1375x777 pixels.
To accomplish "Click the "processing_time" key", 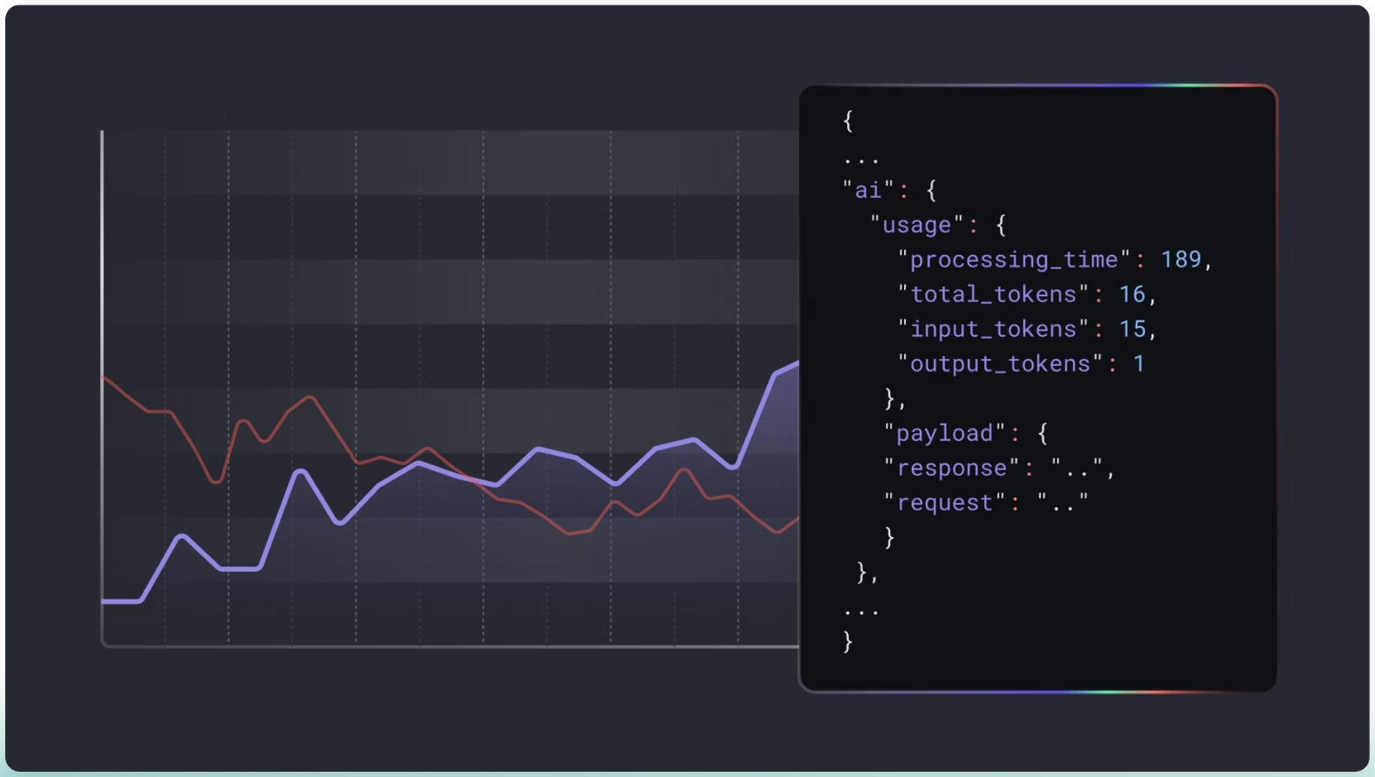I will 1013,259.
